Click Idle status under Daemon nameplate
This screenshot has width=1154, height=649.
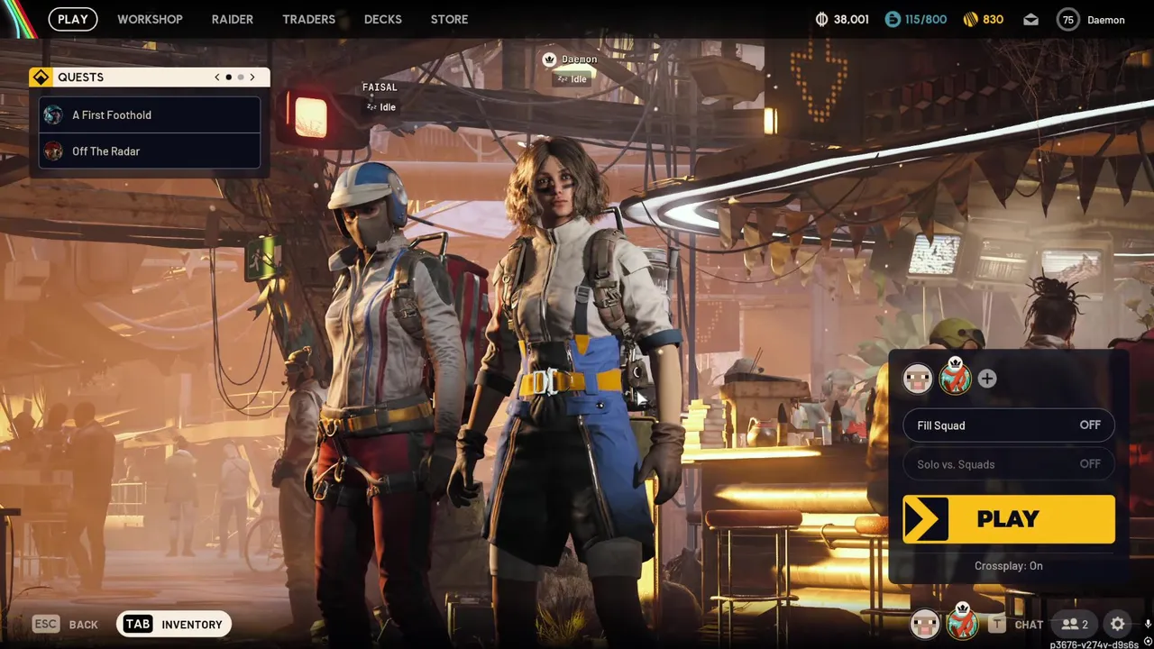[572, 79]
